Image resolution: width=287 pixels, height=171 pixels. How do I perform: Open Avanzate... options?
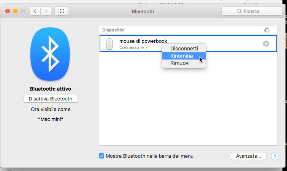[248, 156]
